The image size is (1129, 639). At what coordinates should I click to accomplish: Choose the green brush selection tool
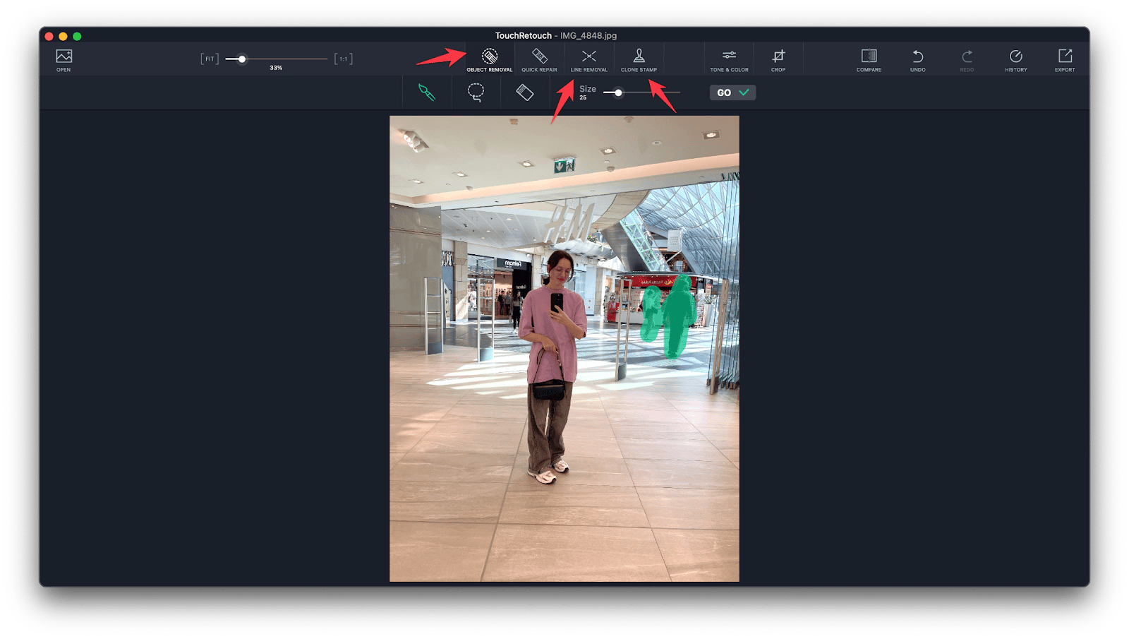[x=426, y=92]
